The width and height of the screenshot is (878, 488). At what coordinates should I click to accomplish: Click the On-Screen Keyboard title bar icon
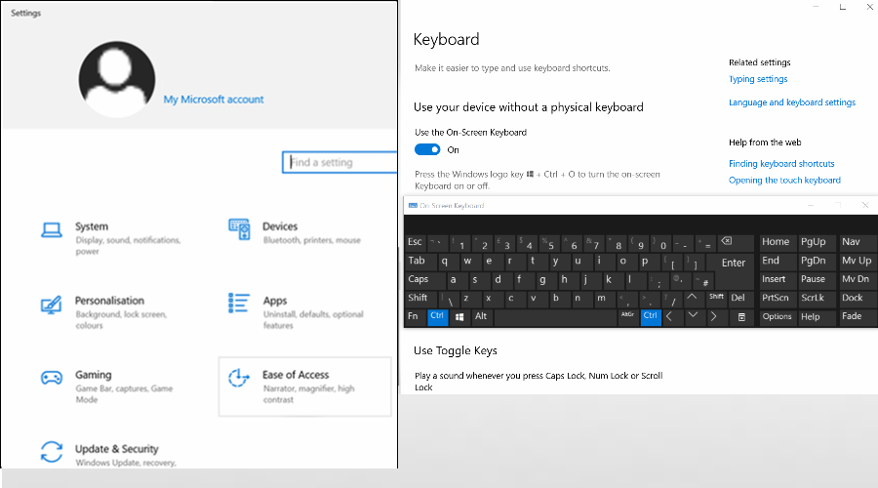coord(413,206)
